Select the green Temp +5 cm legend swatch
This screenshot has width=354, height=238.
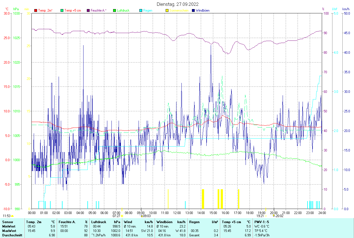coord(62,10)
